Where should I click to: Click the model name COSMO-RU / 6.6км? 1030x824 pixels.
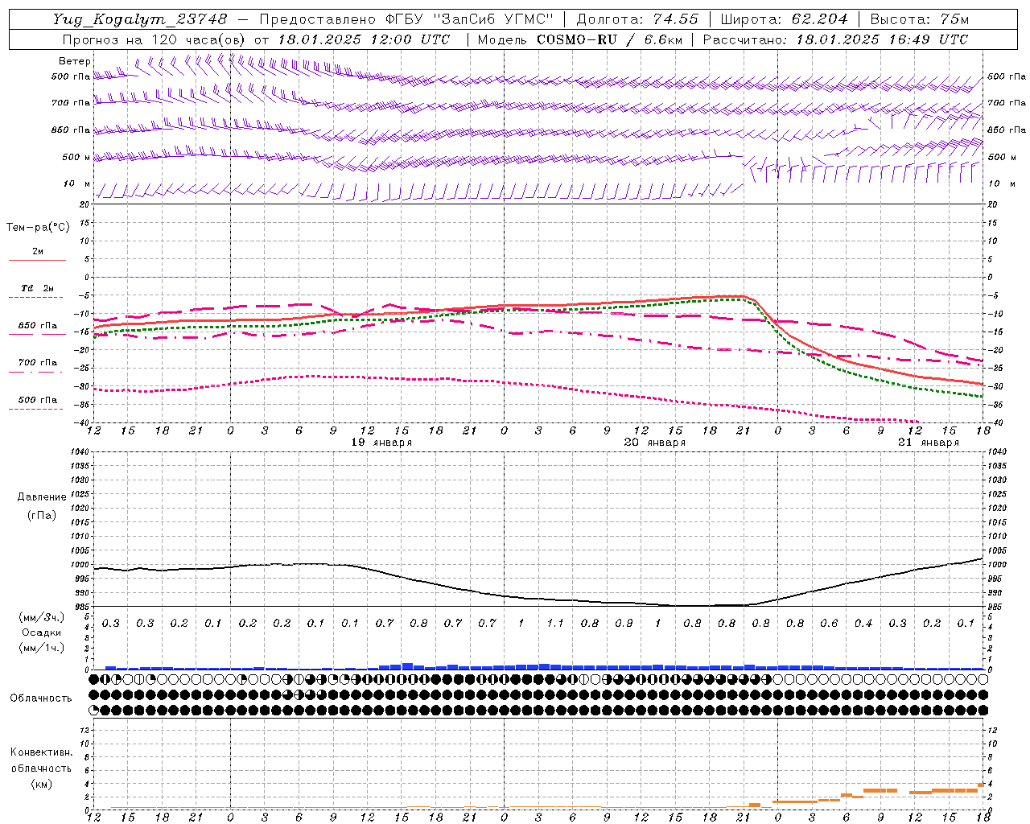609,39
